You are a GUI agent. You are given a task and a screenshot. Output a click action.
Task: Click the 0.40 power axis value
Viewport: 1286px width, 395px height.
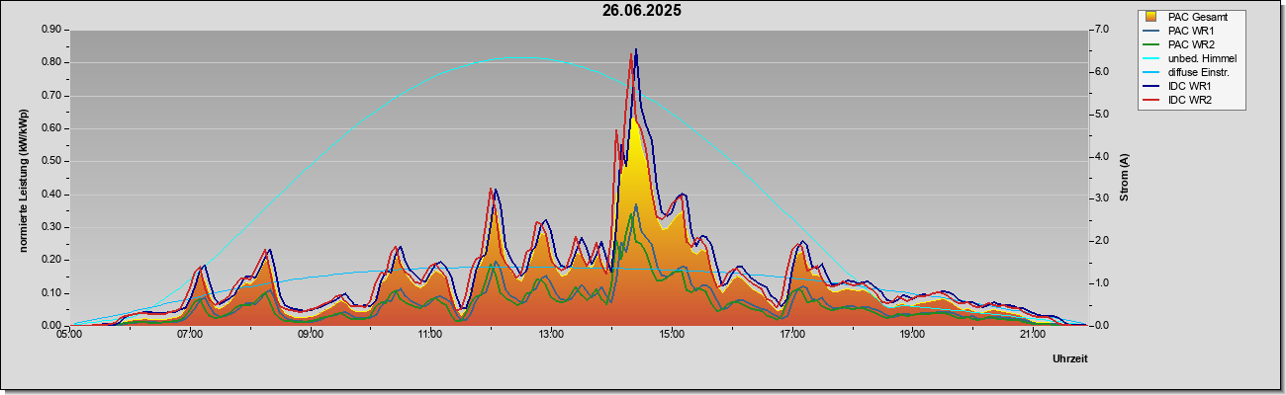pos(51,194)
